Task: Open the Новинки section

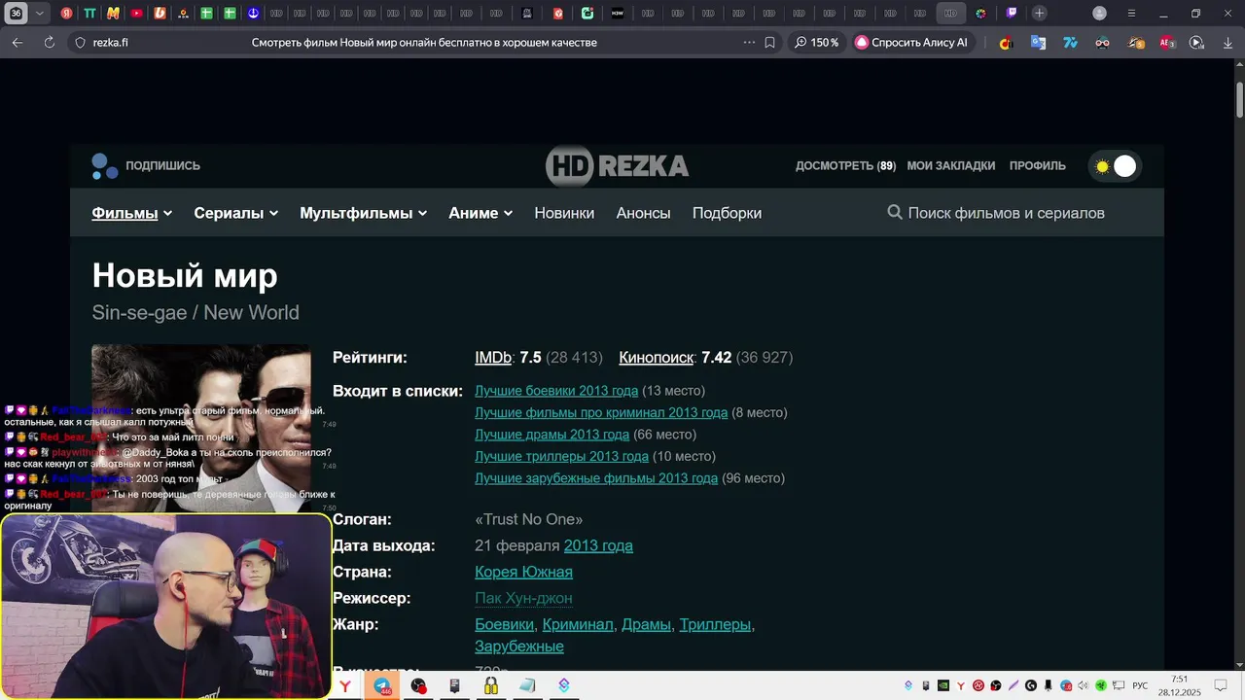Action: [564, 213]
